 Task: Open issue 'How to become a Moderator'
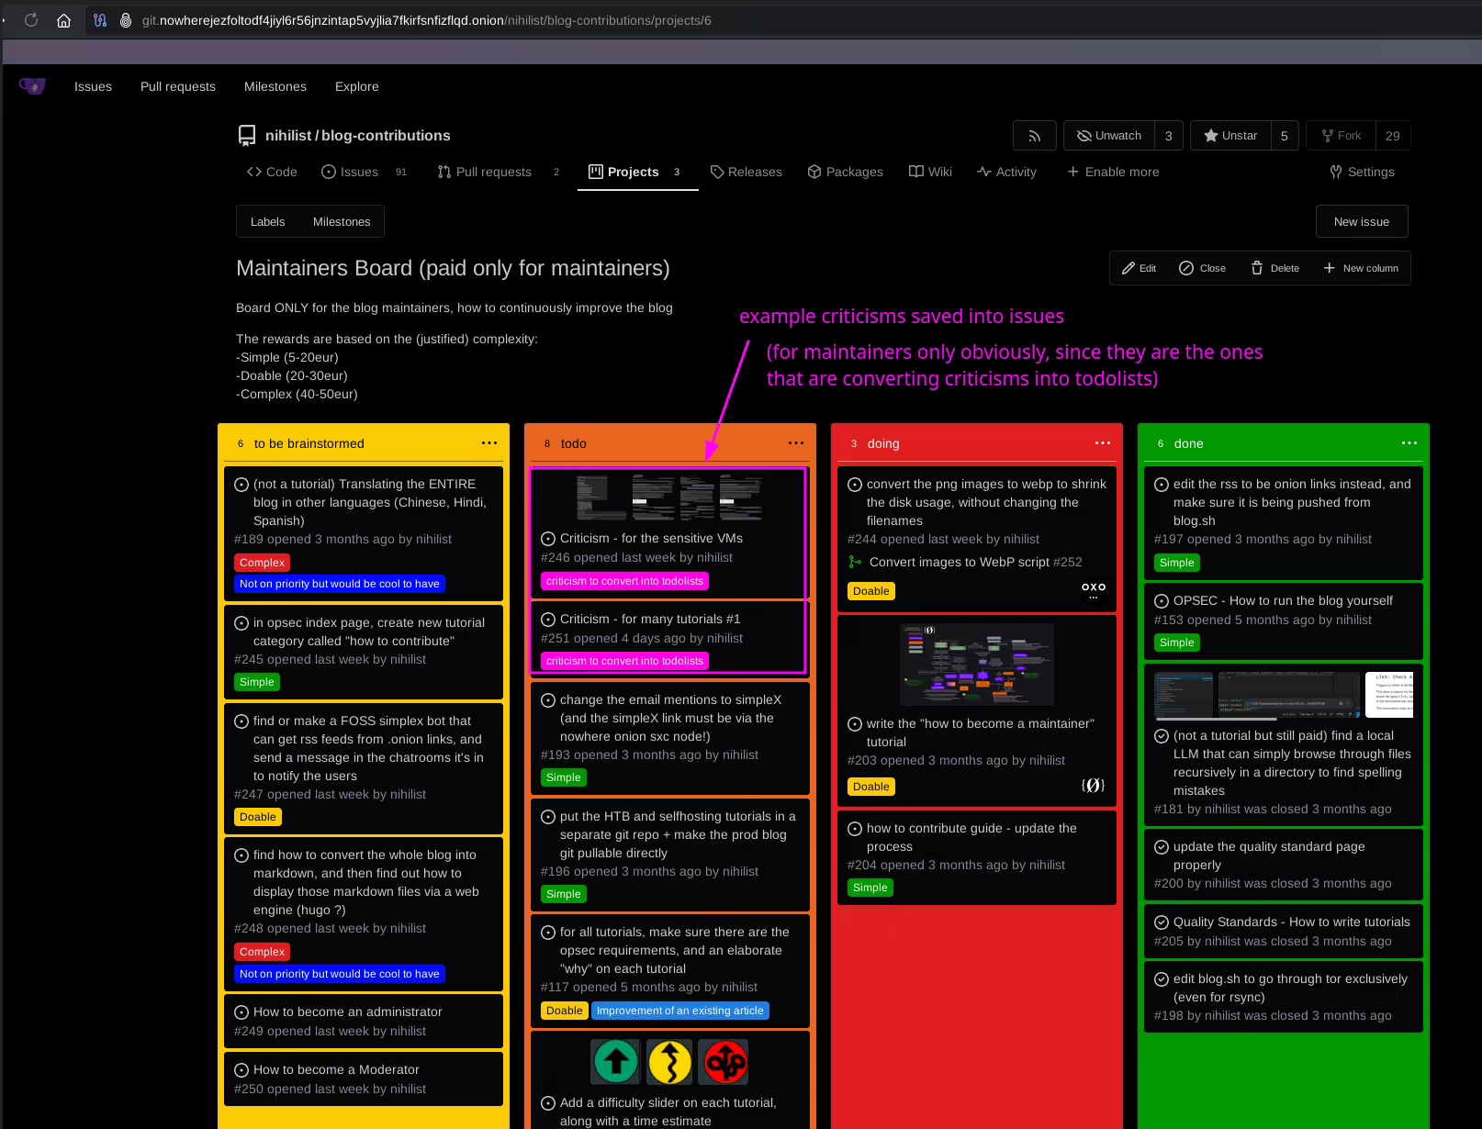pos(336,1069)
